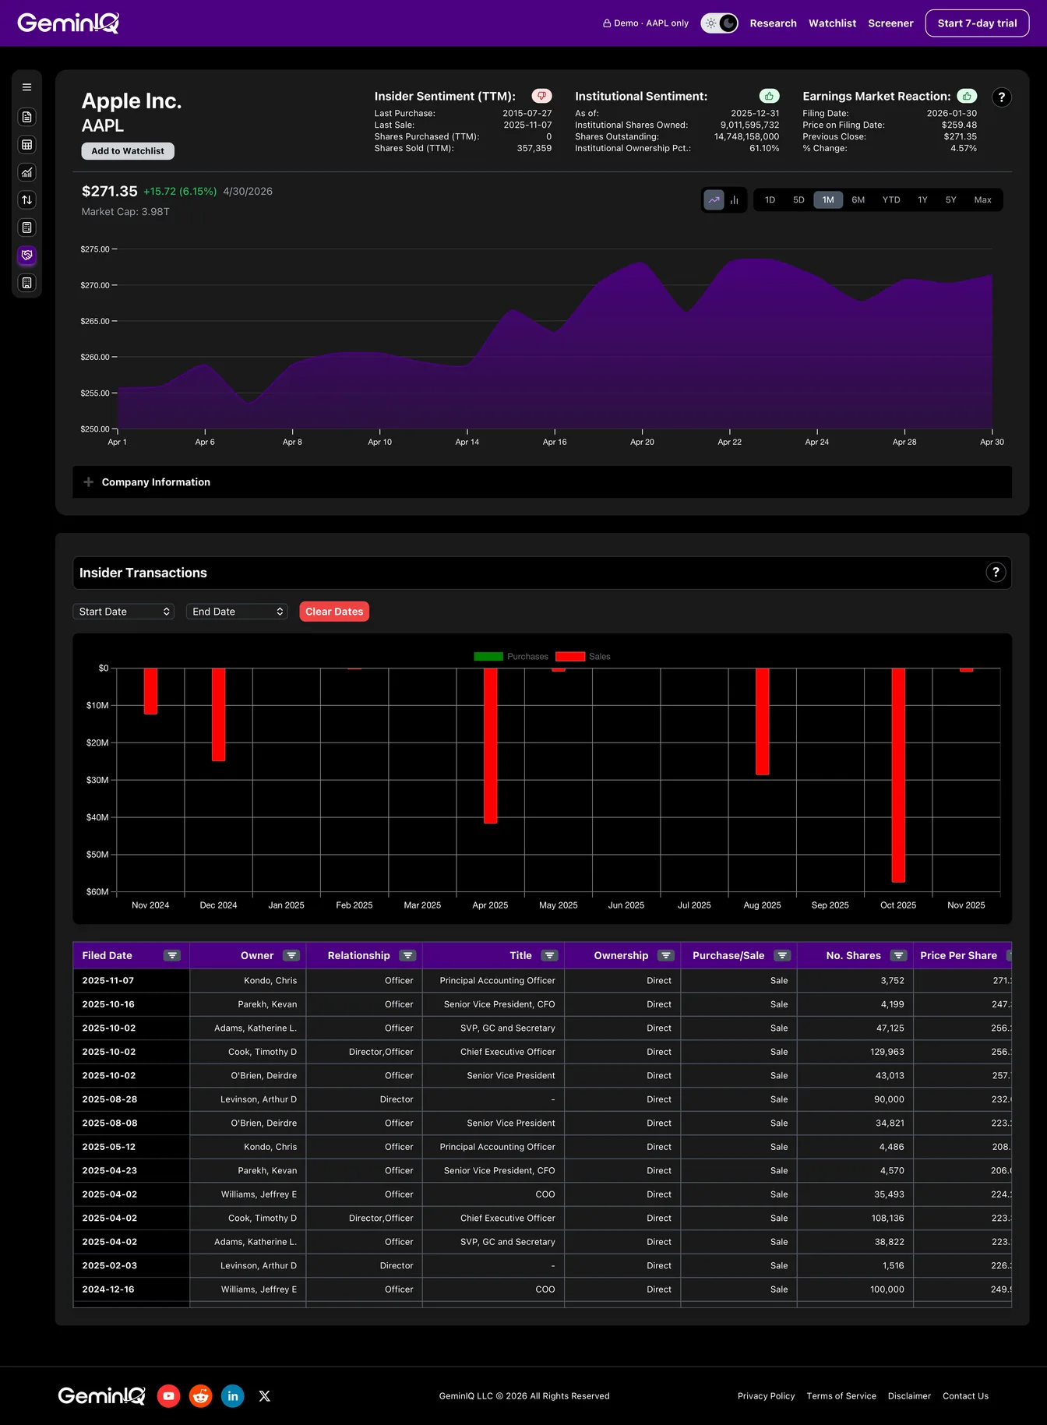Filter the Filed Date column

tap(172, 956)
